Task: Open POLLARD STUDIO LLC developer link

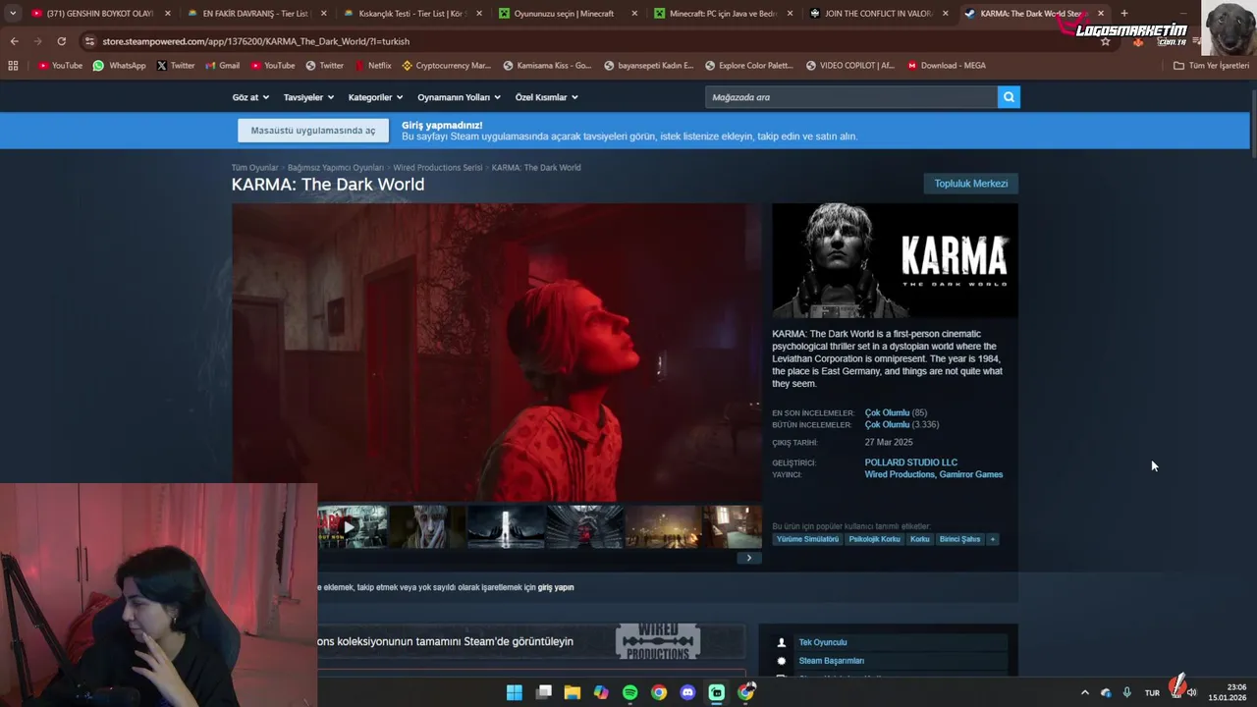Action: coord(910,462)
